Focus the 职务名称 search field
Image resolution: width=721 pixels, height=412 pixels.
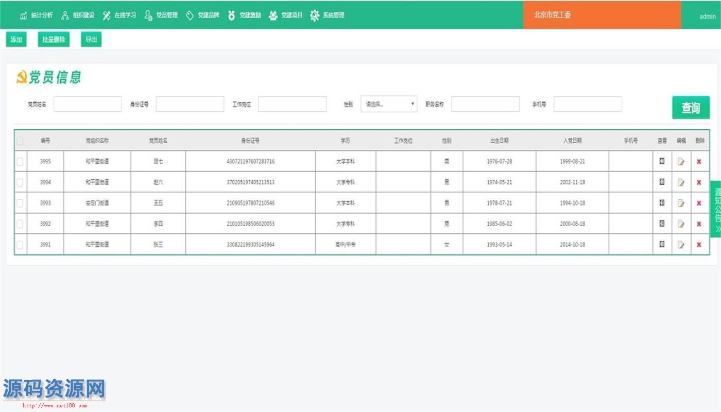486,104
